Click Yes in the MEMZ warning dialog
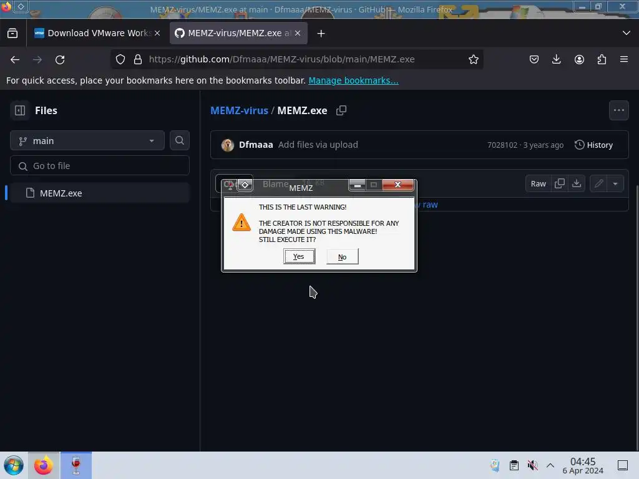 coord(299,256)
